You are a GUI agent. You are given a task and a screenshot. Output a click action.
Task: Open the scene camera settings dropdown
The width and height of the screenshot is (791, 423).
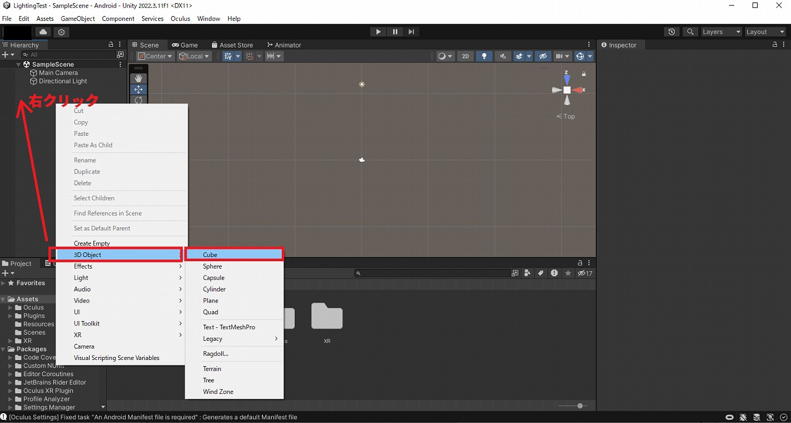(562, 56)
